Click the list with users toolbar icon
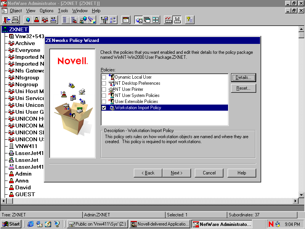The image size is (305, 229). (x=74, y=20)
